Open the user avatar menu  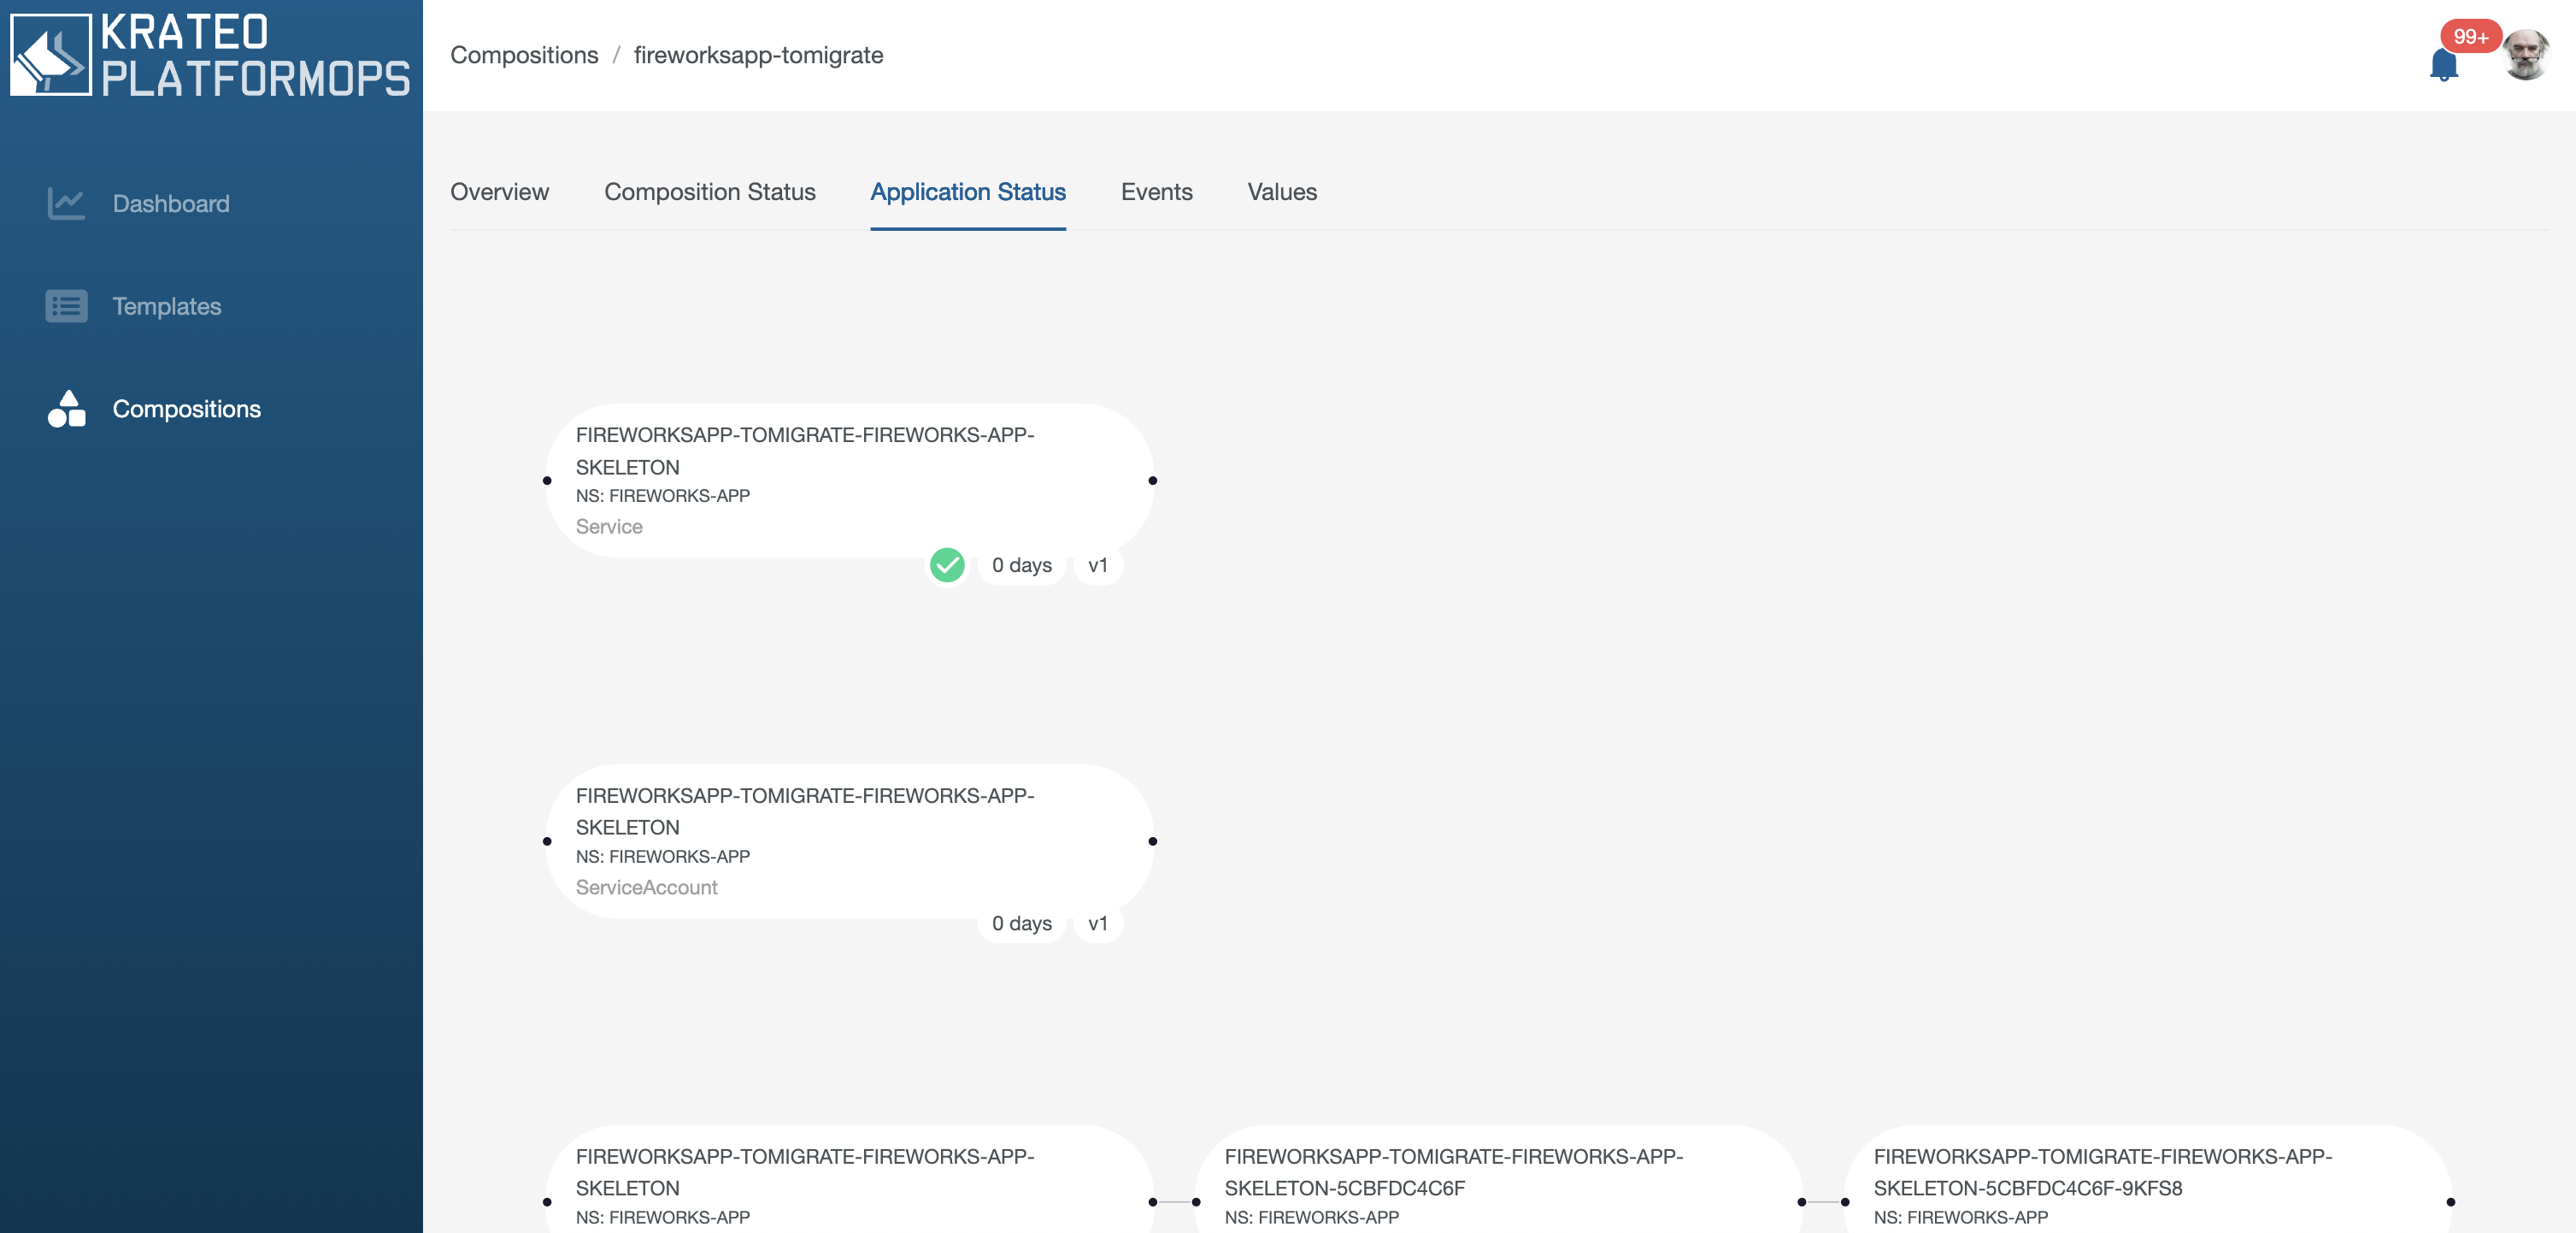pos(2525,55)
